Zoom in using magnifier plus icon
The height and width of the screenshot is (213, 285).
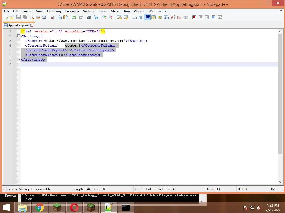click(104, 17)
